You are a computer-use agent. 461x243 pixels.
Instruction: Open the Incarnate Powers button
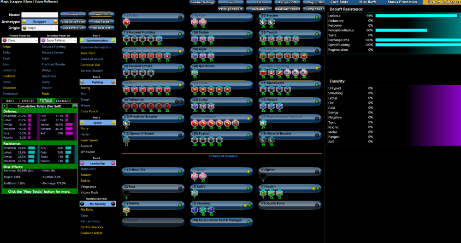(x=287, y=9)
